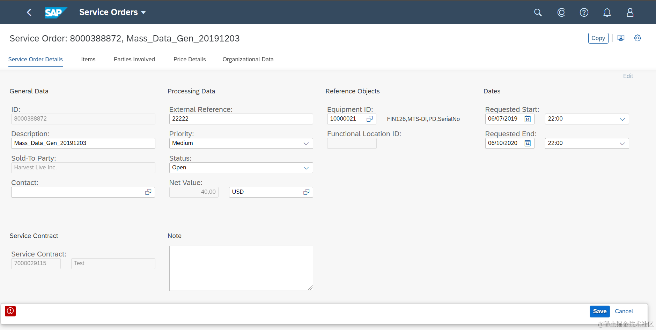Switch to Service Order Details tab
Viewport: 656px width, 330px height.
[x=36, y=59]
